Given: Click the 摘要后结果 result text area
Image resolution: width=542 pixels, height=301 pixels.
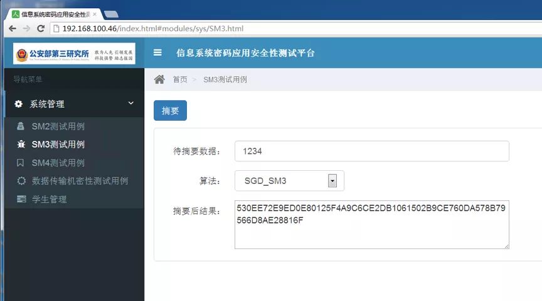Looking at the screenshot, I should point(371,225).
